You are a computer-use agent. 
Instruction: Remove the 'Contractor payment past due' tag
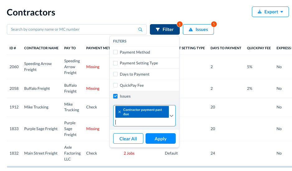pos(119,112)
